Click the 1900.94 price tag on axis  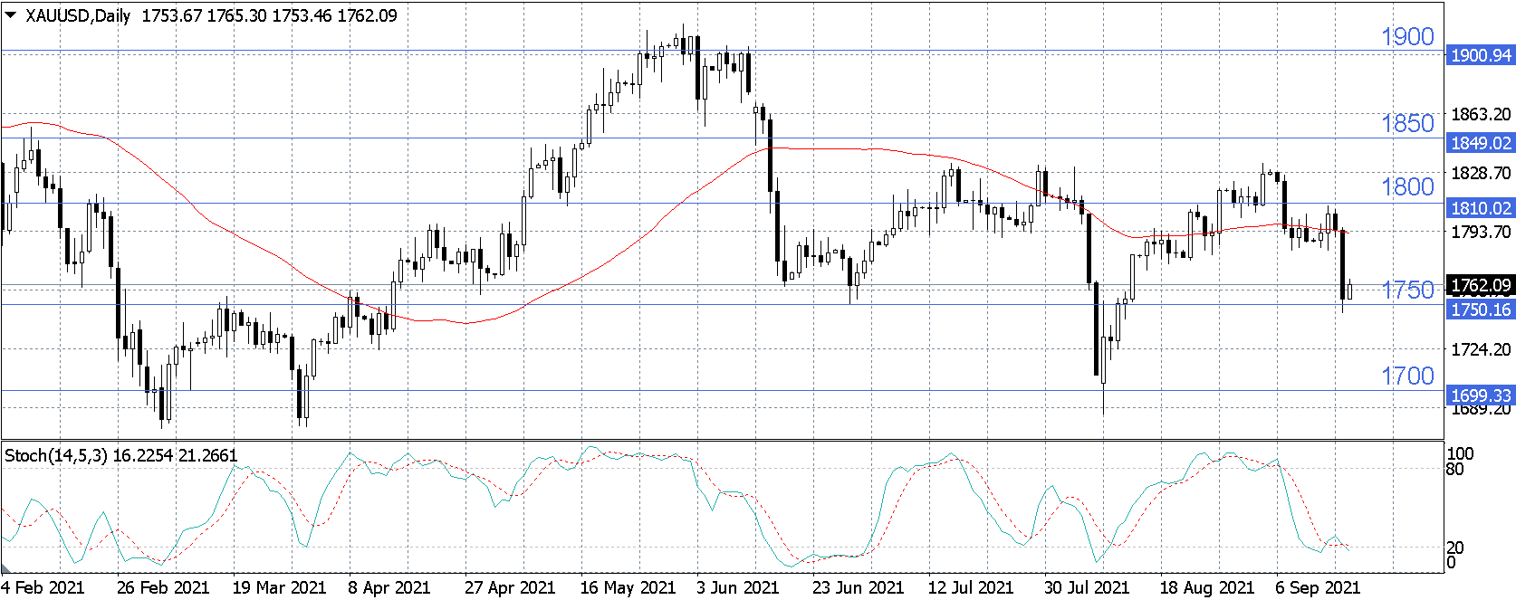1481,55
